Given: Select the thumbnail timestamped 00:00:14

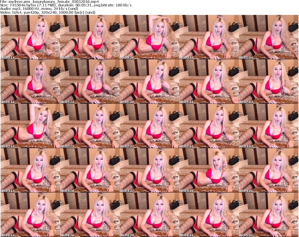Looking at the screenshot, I should pyautogui.click(x=30, y=37).
